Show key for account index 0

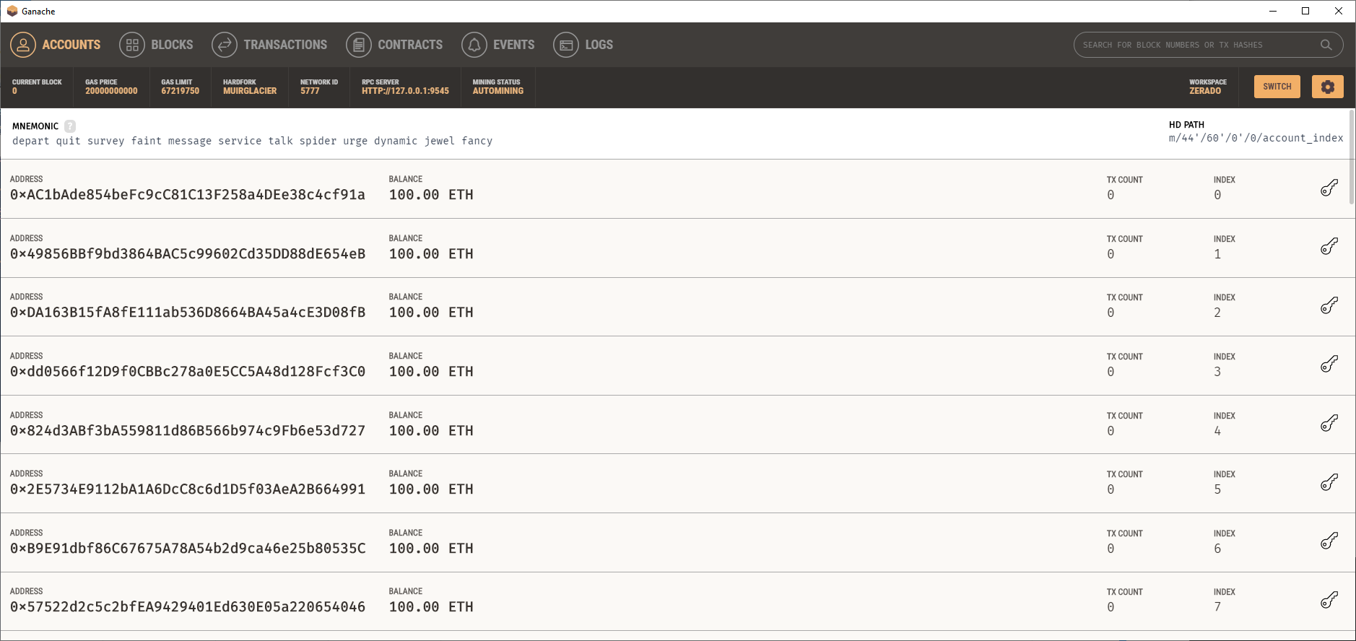tap(1329, 188)
